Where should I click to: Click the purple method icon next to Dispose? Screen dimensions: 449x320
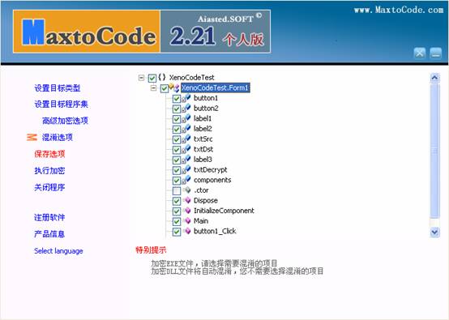pyautogui.click(x=187, y=200)
